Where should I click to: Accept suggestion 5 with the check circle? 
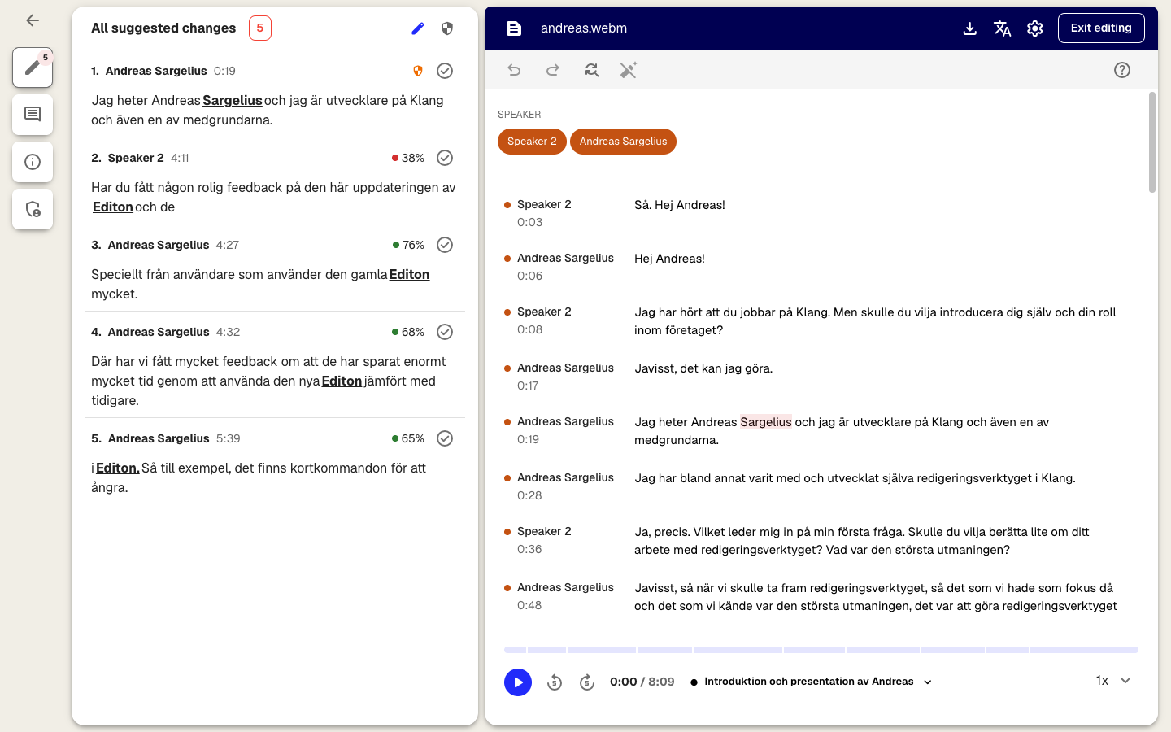coord(445,438)
